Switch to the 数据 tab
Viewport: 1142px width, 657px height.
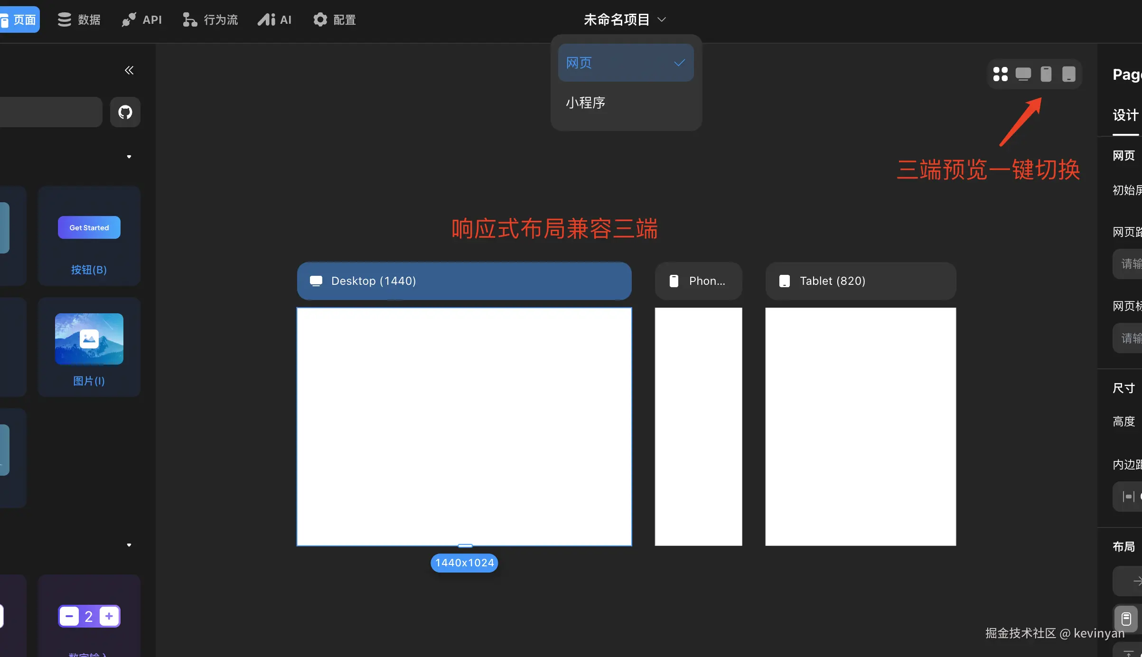tap(79, 19)
